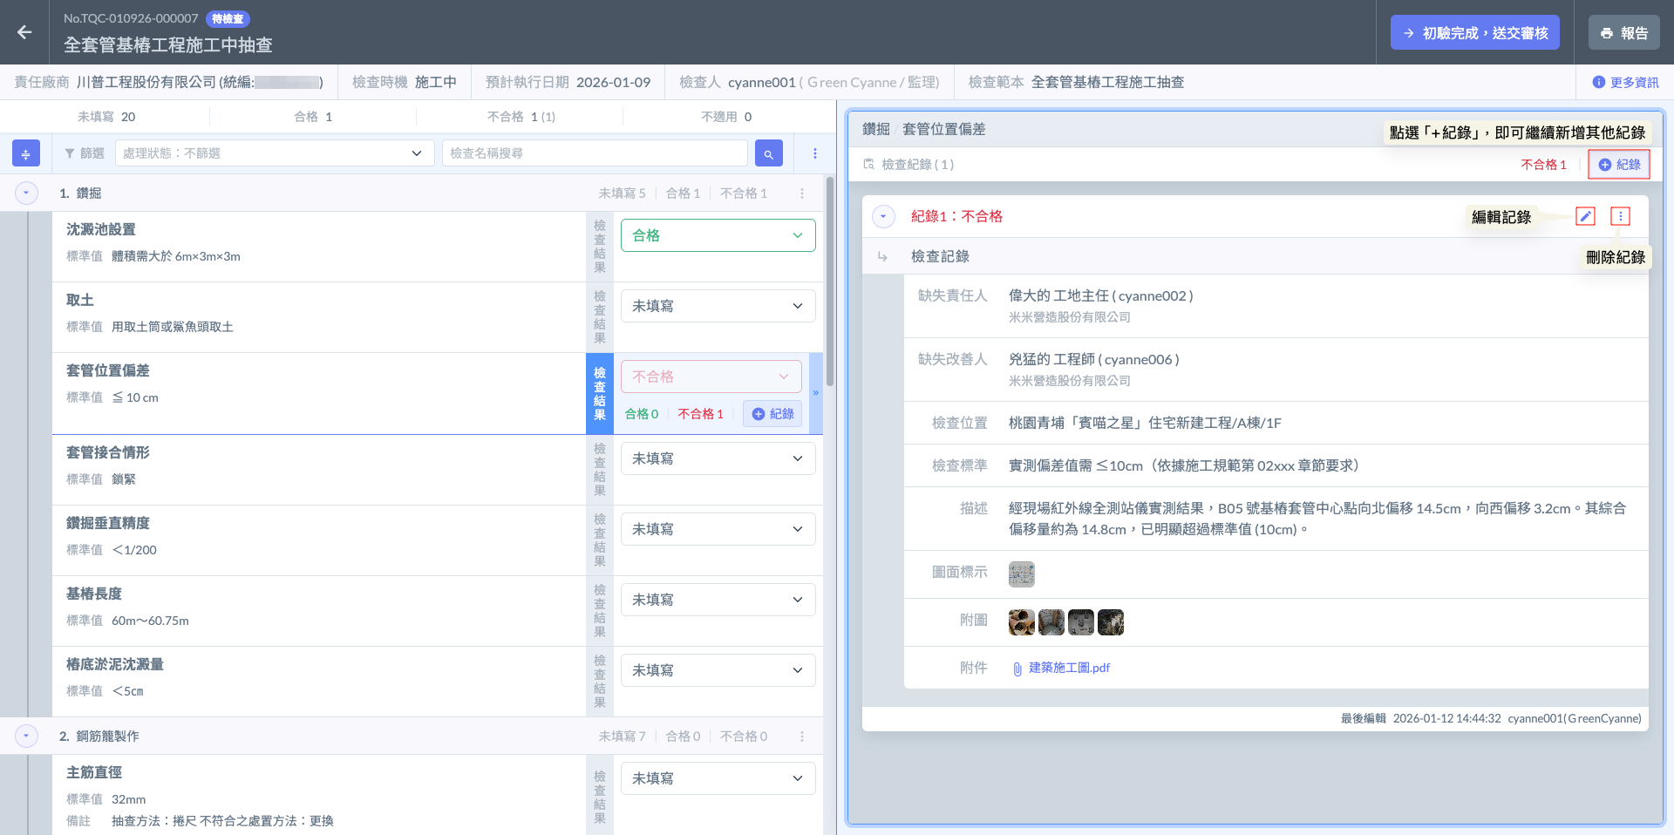Open the 處理狀態 filter dropdown
Viewport: 1674px width, 835px height.
coord(275,153)
